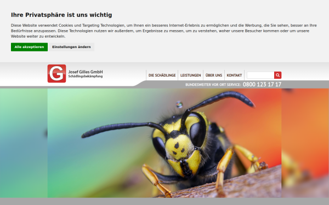Accept all cookies with Alle akzeptieren
Image resolution: width=329 pixels, height=205 pixels.
(x=30, y=47)
